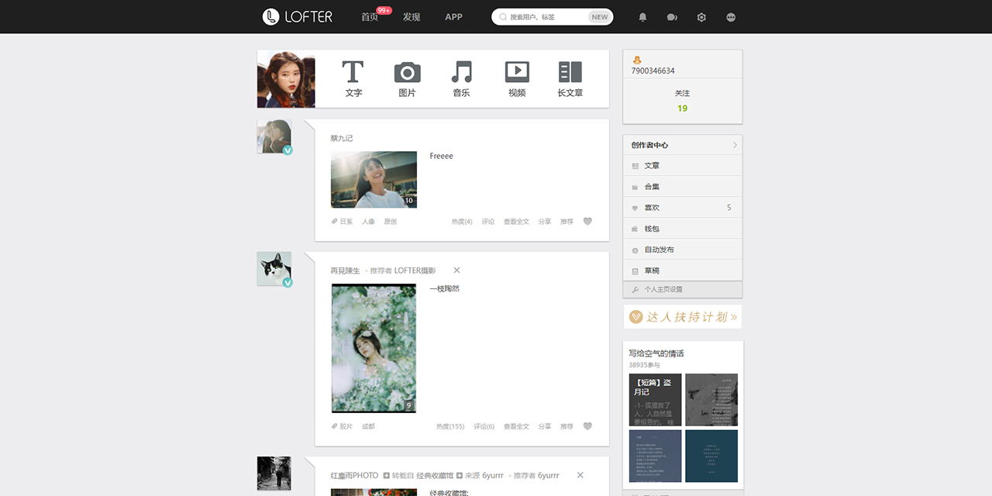This screenshot has width=992, height=496.
Task: Open the more options ellipsis icon
Action: point(731,17)
